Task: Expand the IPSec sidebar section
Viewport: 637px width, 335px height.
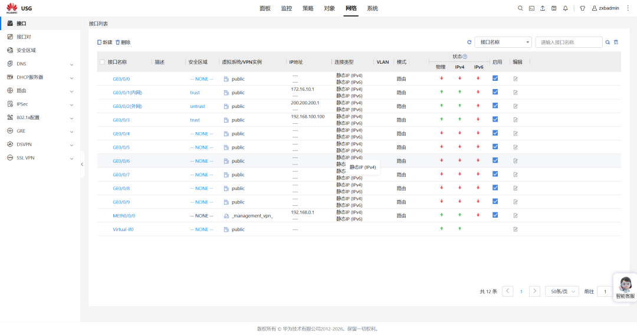Action: tap(40, 104)
